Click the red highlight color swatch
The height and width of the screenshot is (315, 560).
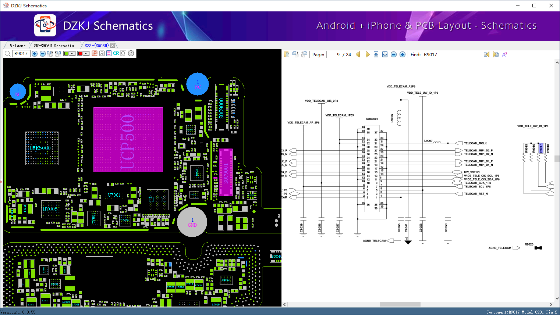(80, 54)
